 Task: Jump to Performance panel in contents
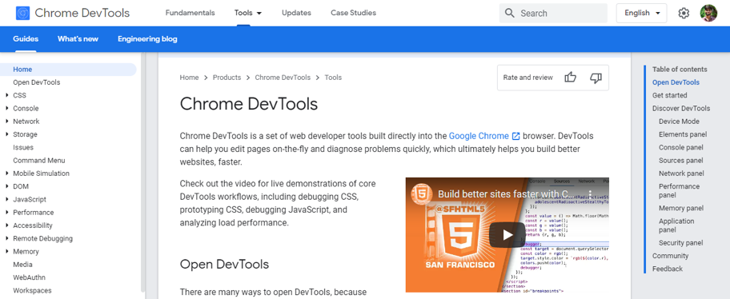pos(679,190)
